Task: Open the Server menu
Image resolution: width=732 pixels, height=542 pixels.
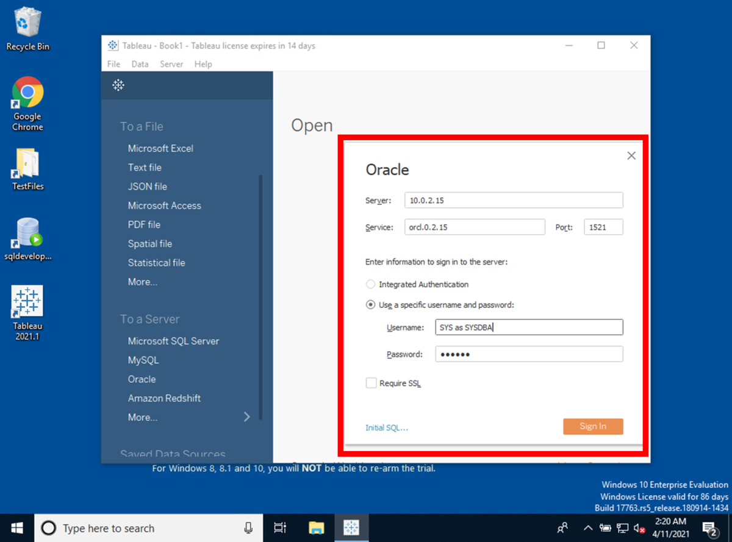Action: tap(171, 64)
